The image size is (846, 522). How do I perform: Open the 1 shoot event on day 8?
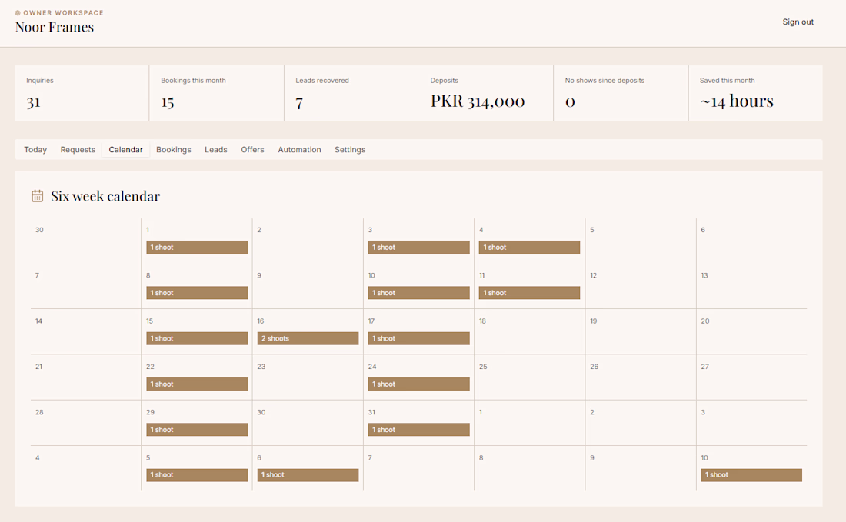coord(197,293)
